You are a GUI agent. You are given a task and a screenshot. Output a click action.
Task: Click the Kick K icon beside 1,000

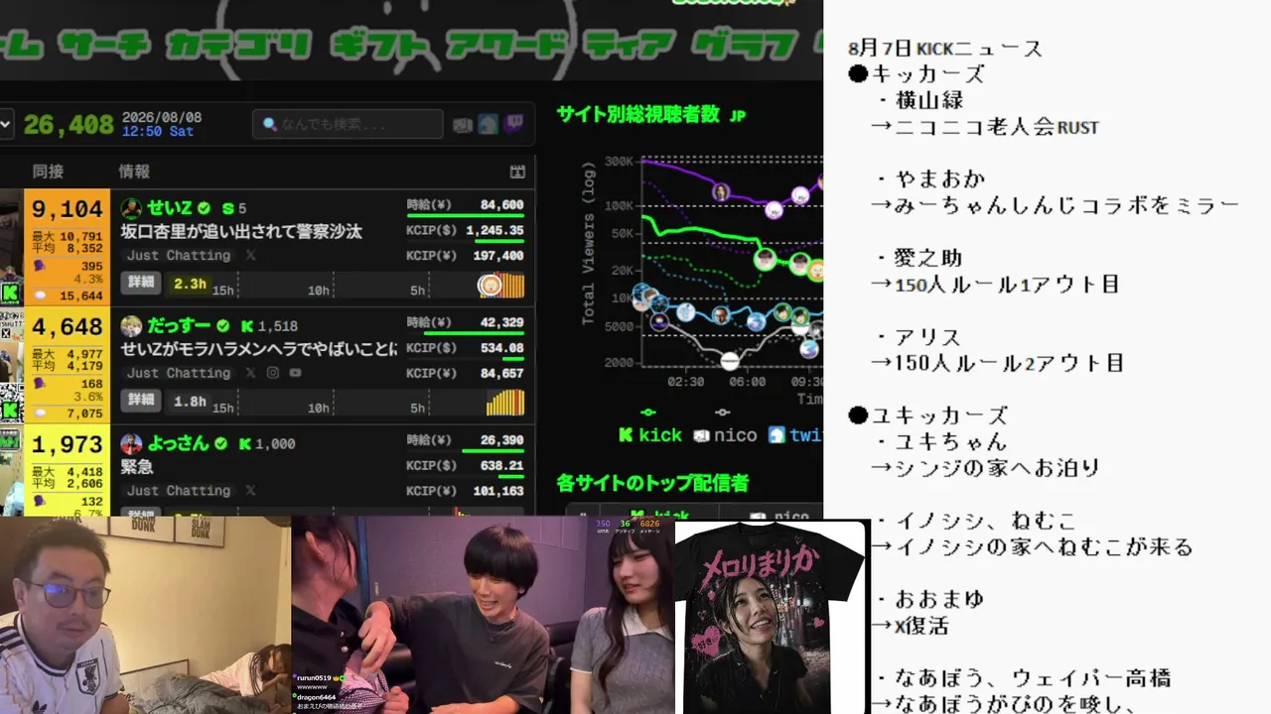tap(244, 444)
